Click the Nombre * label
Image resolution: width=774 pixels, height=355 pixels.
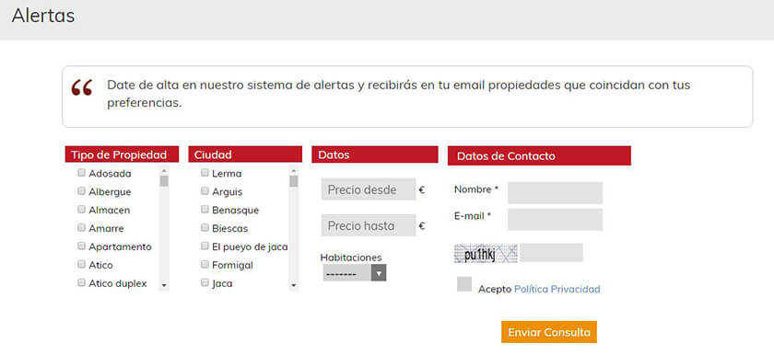click(x=477, y=189)
